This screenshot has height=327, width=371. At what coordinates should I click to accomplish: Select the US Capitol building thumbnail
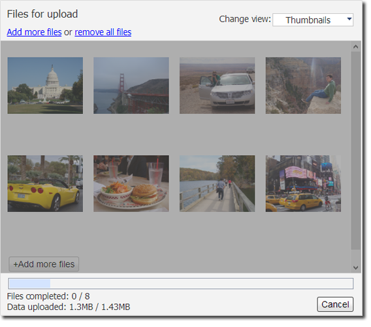[x=45, y=85]
